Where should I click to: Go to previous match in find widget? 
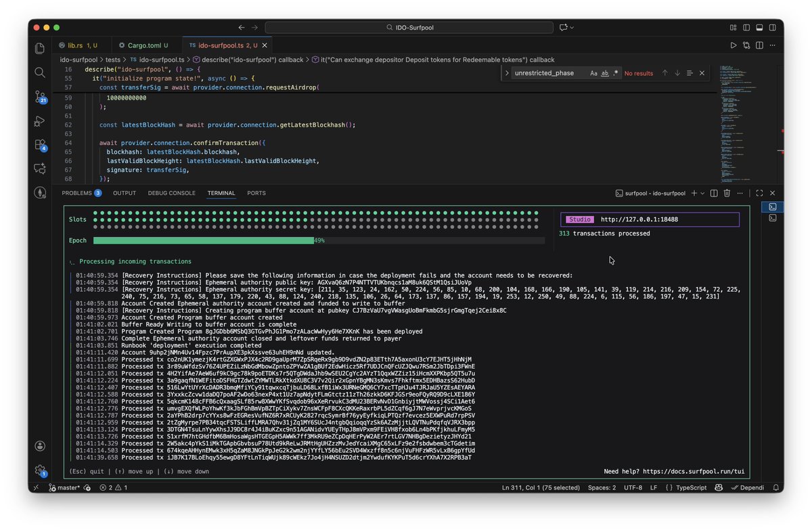pyautogui.click(x=664, y=73)
